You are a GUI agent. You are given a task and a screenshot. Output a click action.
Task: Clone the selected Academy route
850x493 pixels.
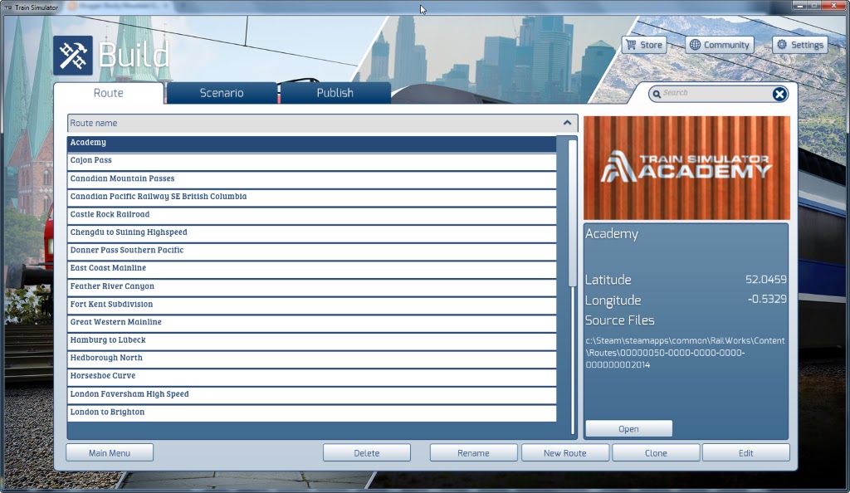pyautogui.click(x=655, y=452)
